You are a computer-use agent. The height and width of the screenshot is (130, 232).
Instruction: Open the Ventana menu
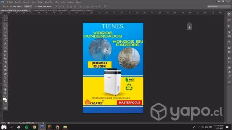70,2
